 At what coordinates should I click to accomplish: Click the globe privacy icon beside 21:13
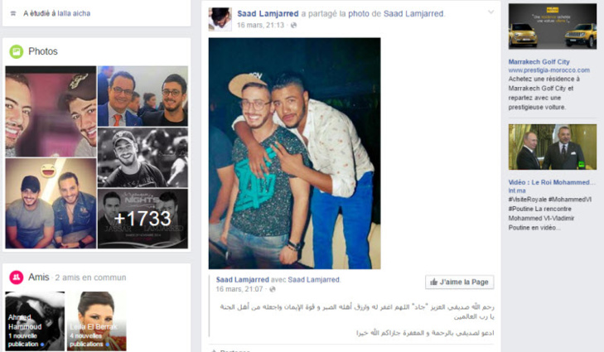click(x=293, y=25)
